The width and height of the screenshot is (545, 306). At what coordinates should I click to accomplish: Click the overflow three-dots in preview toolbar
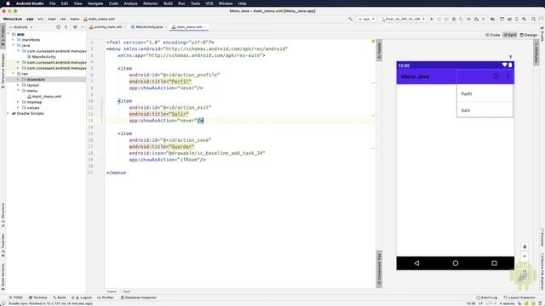tap(508, 76)
